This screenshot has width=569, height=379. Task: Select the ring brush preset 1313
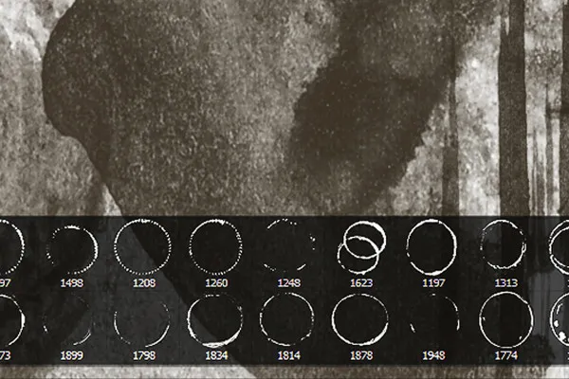[x=504, y=244]
